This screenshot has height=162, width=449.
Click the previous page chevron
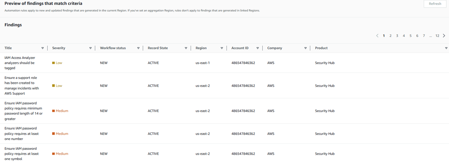coord(377,36)
